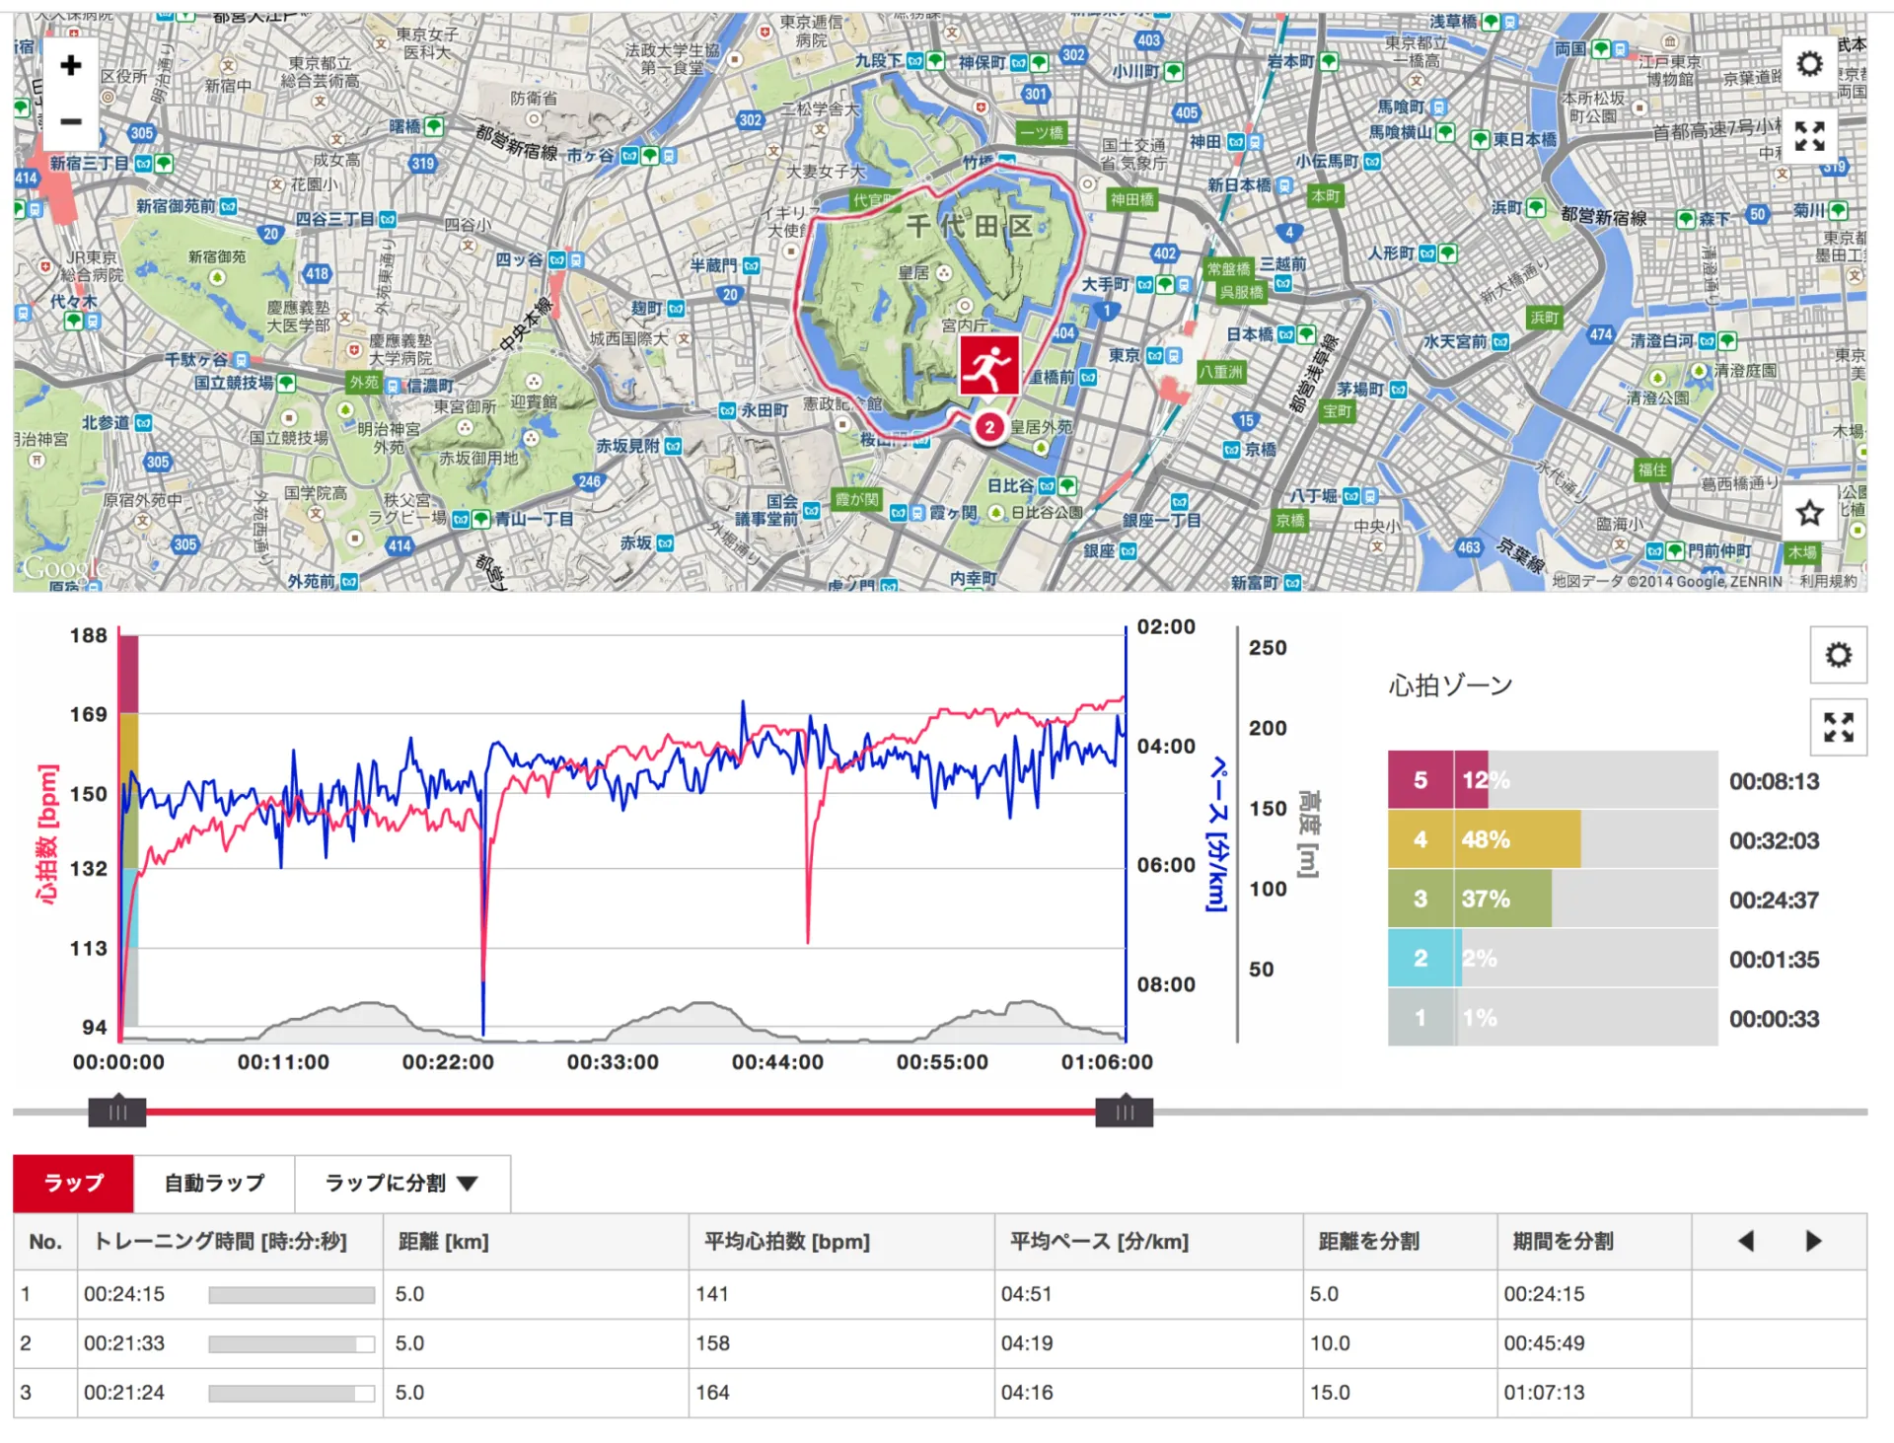Click the star icon on the map
The height and width of the screenshot is (1443, 1894).
1808,513
